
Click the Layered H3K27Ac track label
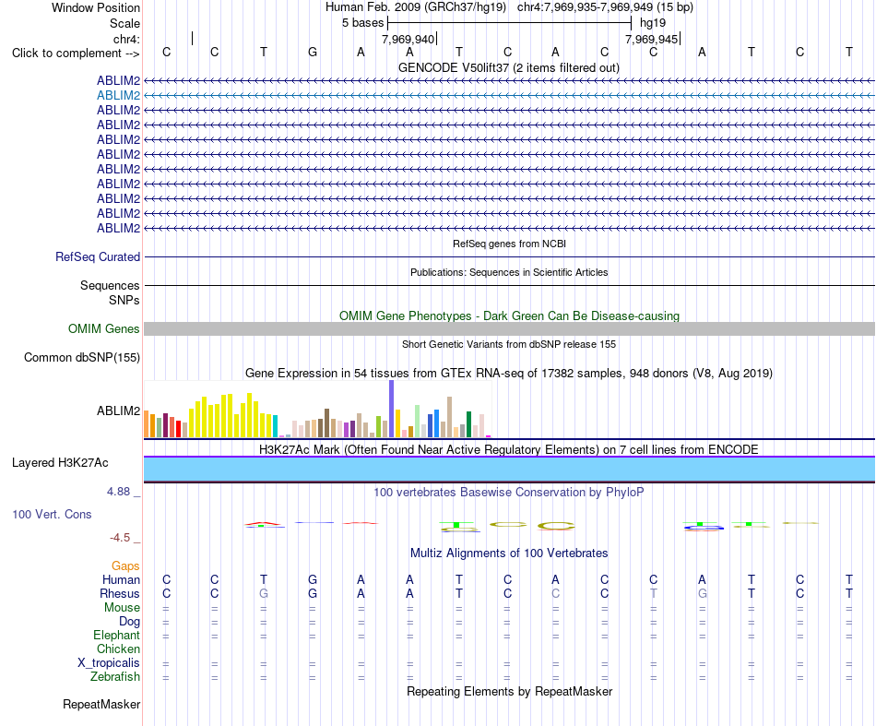pyautogui.click(x=60, y=463)
